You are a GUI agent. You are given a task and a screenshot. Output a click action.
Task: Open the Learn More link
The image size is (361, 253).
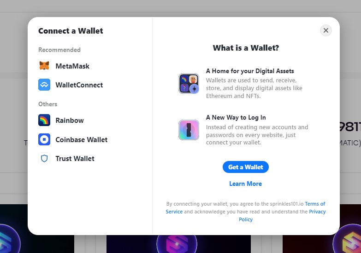pos(245,184)
